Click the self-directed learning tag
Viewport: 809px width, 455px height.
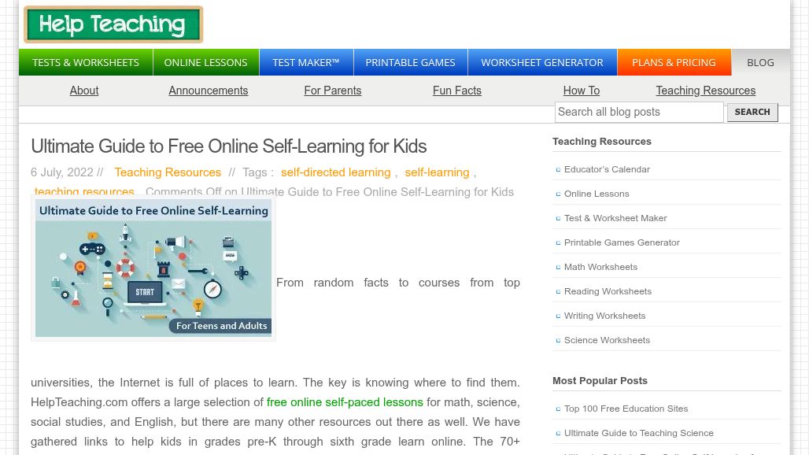[x=335, y=172]
